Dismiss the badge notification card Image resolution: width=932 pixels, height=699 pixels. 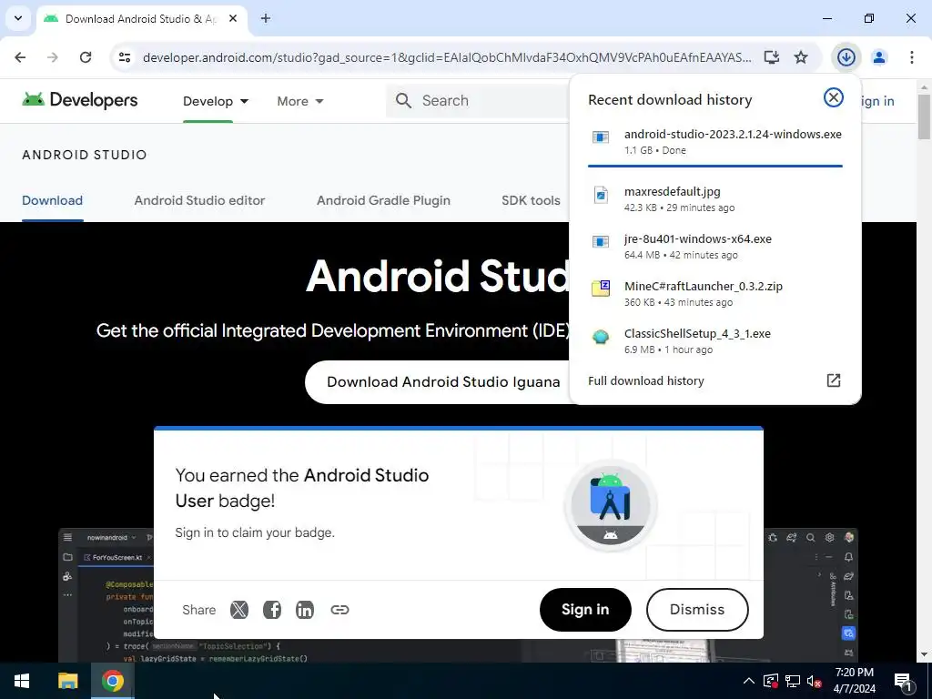point(696,609)
